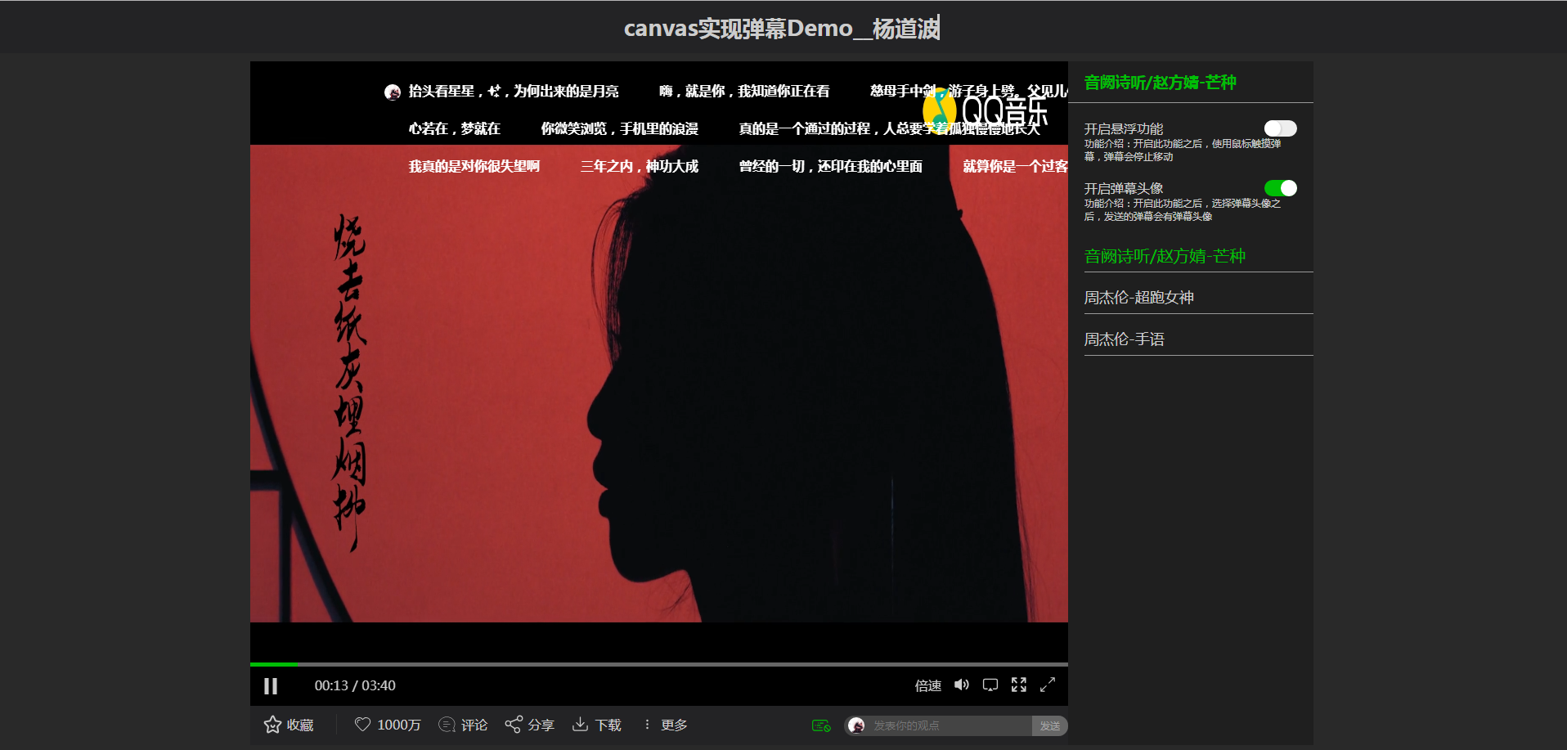The image size is (1567, 750).
Task: Click danmaku avatar beside 抬头看星星
Action: (393, 92)
